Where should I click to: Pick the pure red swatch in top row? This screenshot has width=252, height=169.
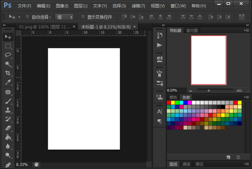[x=169, y=102]
